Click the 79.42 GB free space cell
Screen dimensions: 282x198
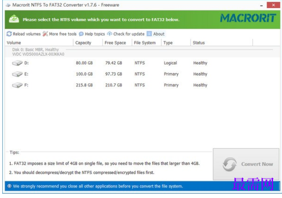(x=114, y=63)
